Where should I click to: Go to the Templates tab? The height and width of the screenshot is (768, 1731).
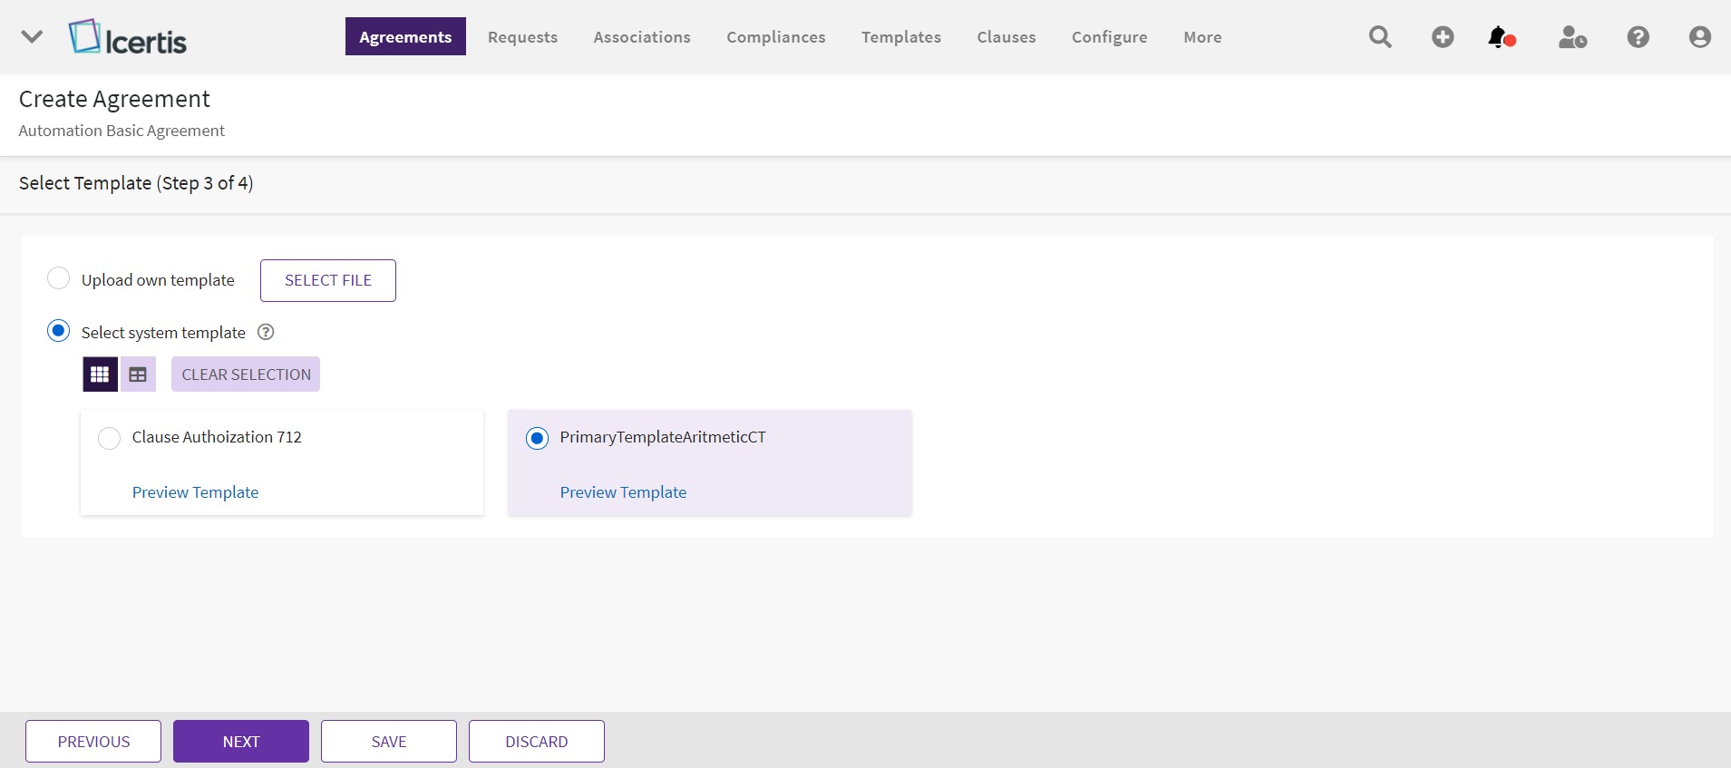click(x=900, y=37)
